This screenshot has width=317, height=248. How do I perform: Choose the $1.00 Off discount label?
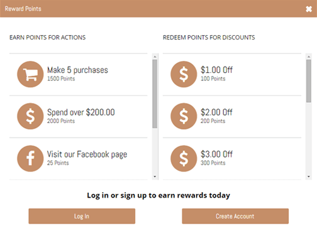tap(216, 70)
